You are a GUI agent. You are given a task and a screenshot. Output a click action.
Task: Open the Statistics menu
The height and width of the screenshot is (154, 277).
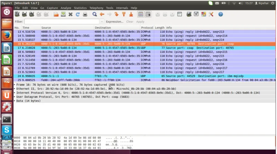(x=80, y=8)
